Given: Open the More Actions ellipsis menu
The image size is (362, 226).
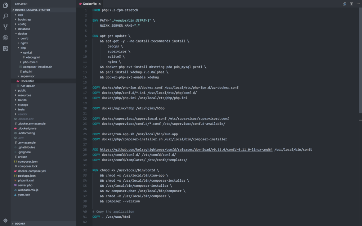Looking at the screenshot, I should coord(358,3).
